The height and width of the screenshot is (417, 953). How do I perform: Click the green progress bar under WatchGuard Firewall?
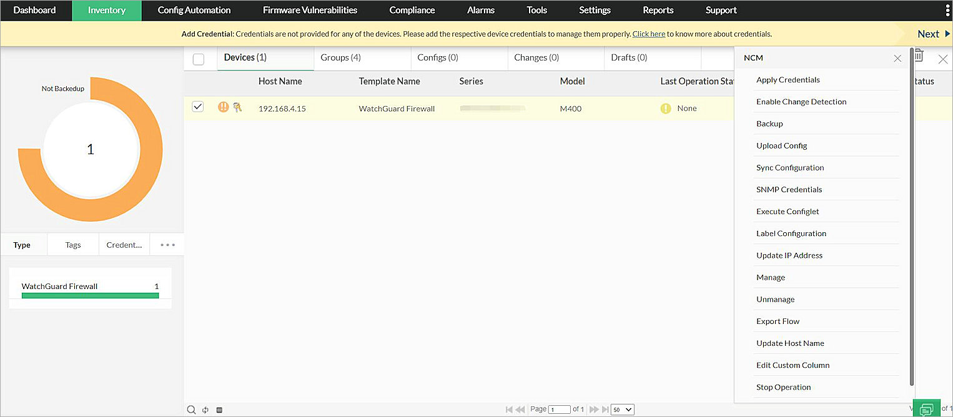coord(90,297)
